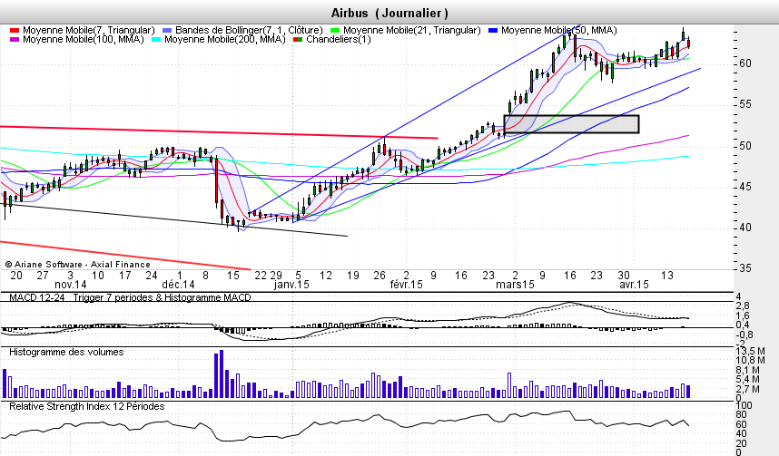
Task: Click the 'mars15' month label
Action: click(x=515, y=285)
